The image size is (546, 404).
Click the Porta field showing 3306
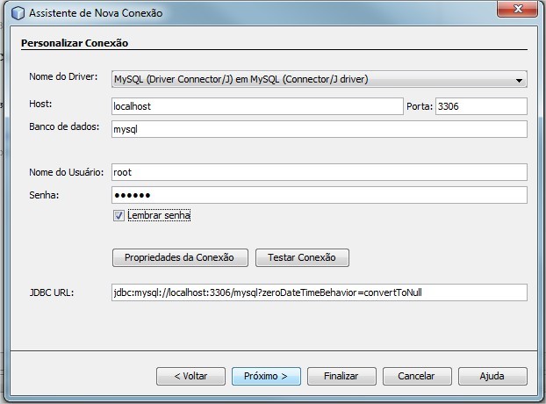pos(481,106)
